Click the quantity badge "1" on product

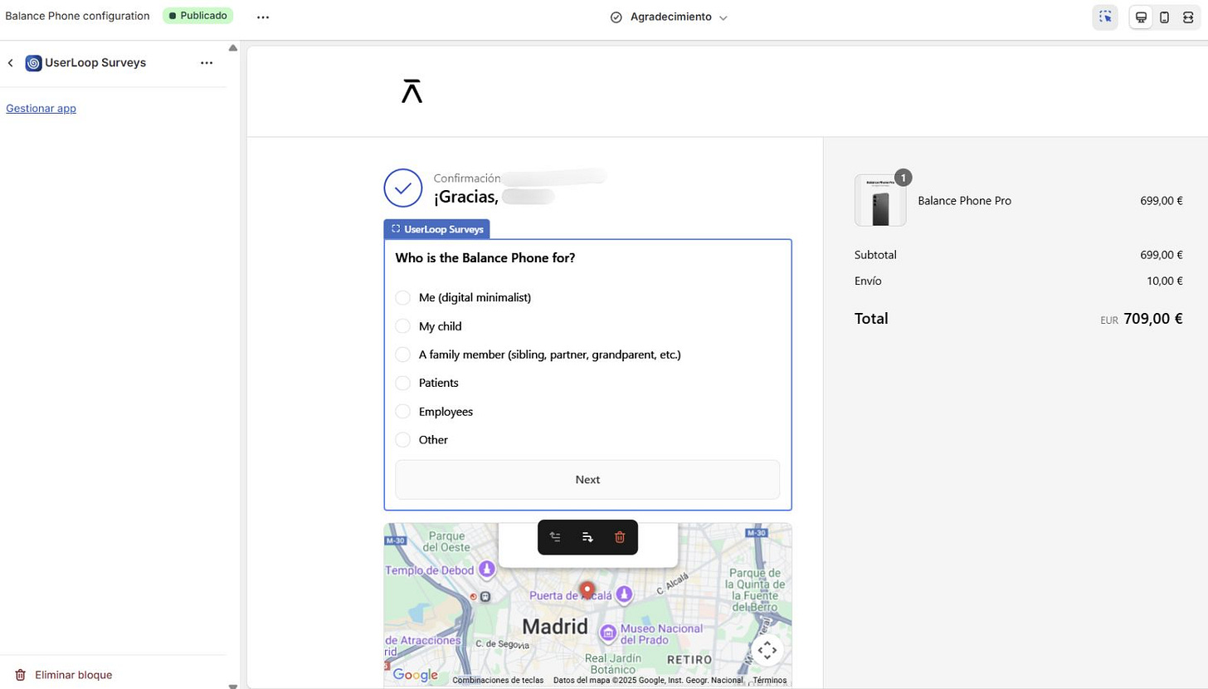[903, 178]
